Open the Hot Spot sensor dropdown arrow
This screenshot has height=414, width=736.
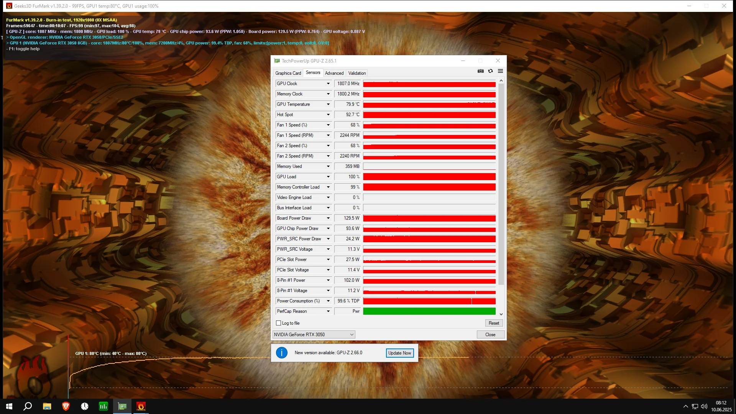pyautogui.click(x=328, y=115)
